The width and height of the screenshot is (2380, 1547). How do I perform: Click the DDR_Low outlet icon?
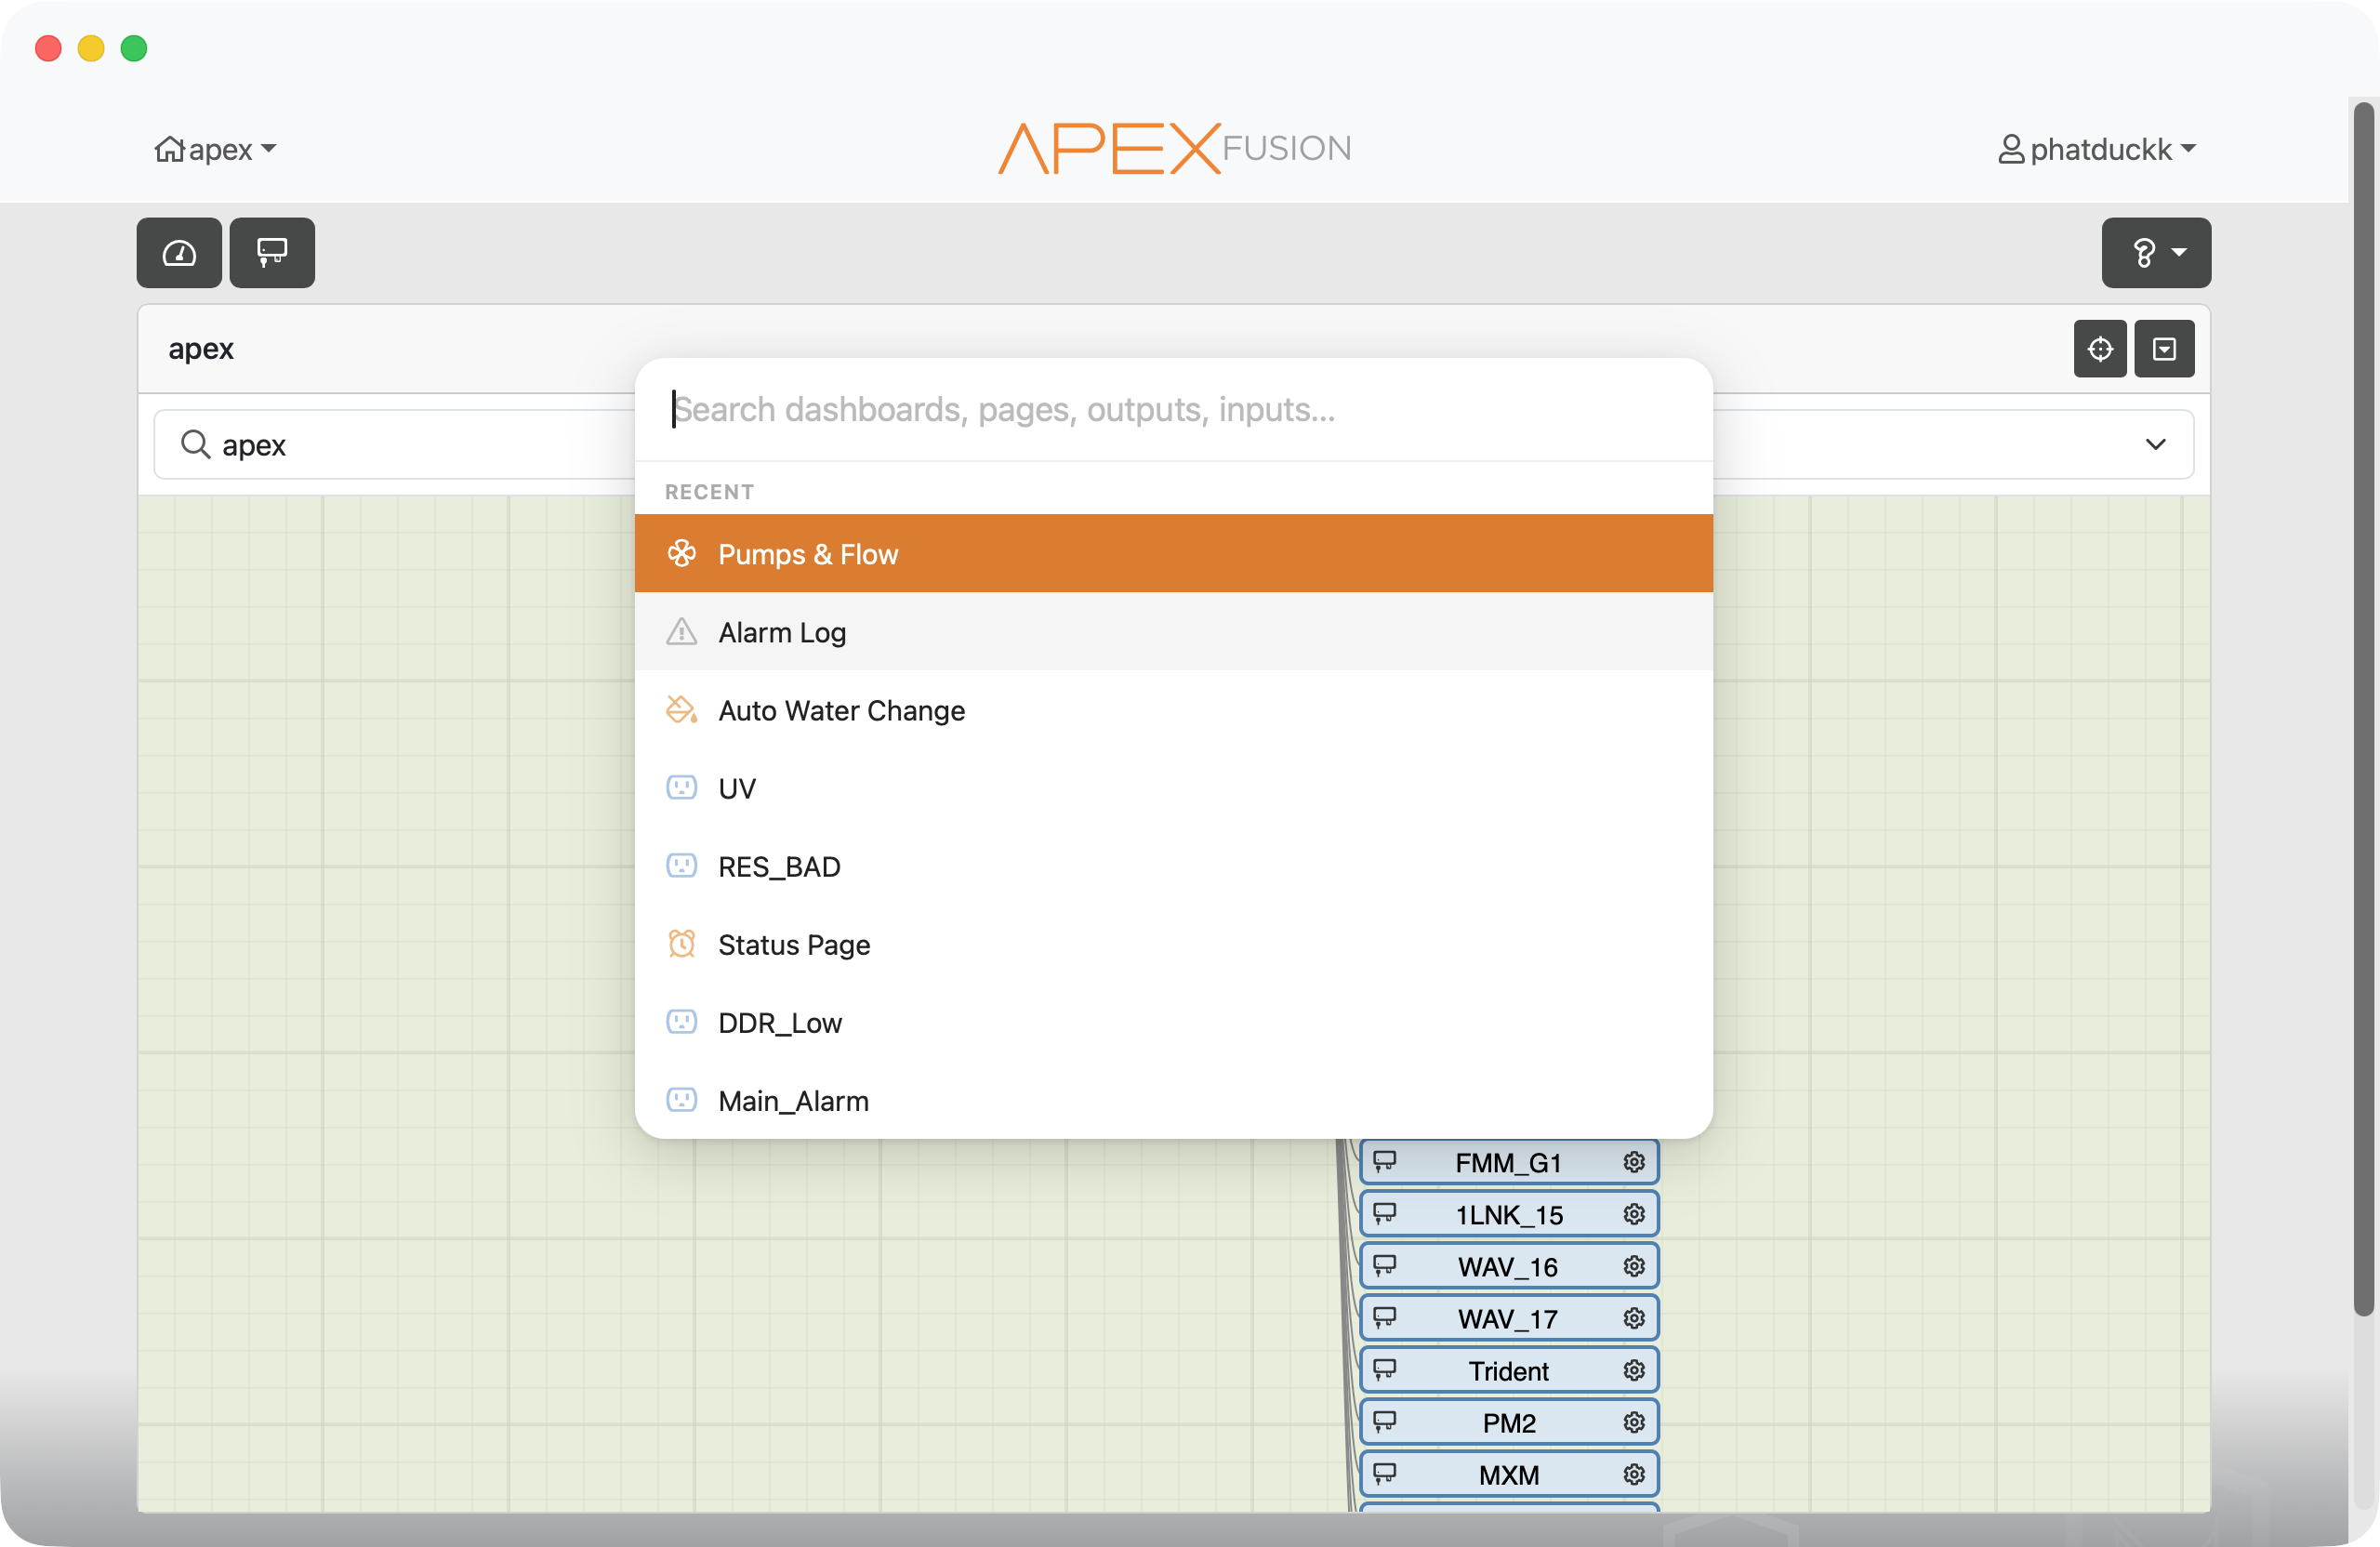point(682,1022)
